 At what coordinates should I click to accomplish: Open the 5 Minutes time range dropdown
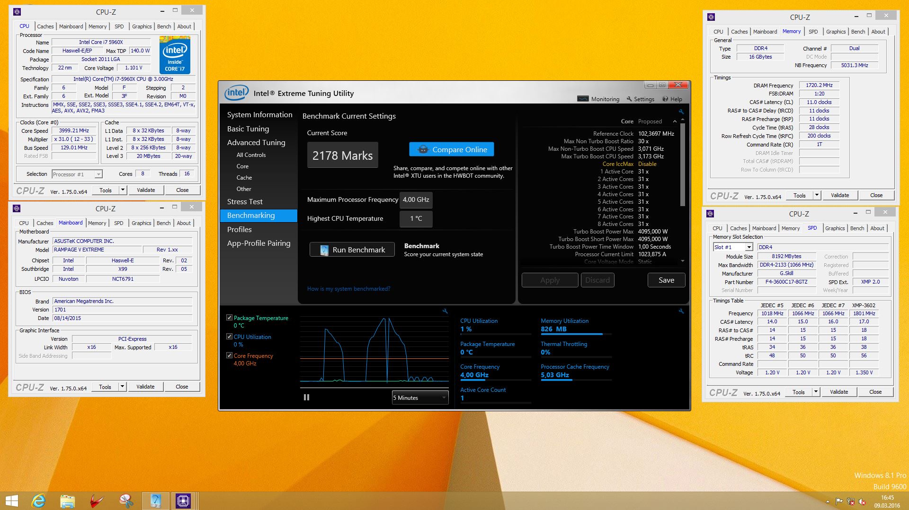coord(420,398)
